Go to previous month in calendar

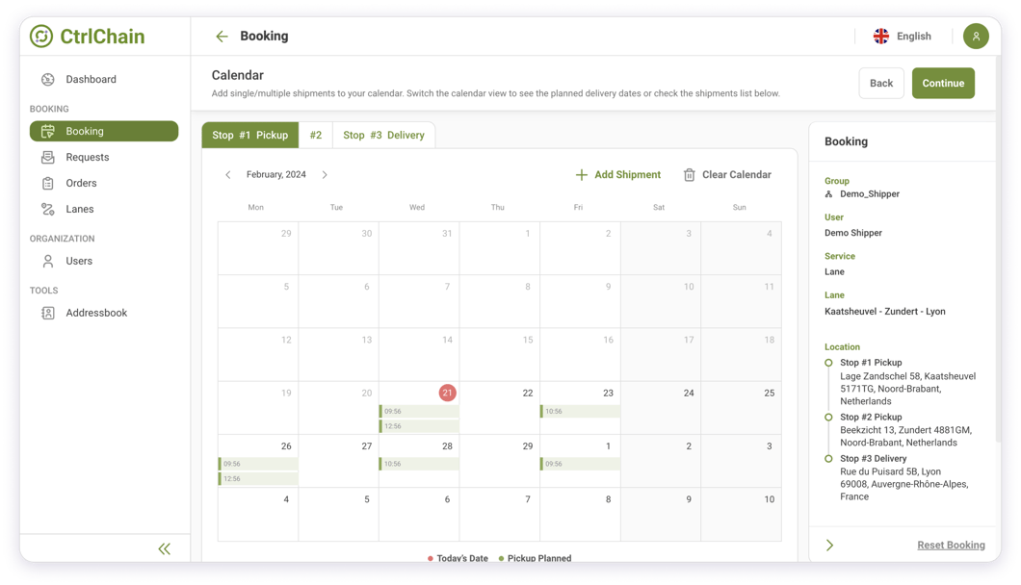pos(228,175)
